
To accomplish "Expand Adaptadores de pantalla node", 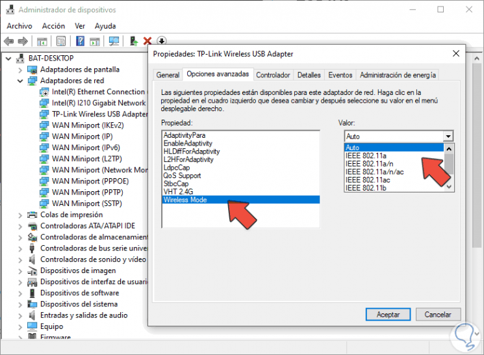I will click(x=20, y=70).
